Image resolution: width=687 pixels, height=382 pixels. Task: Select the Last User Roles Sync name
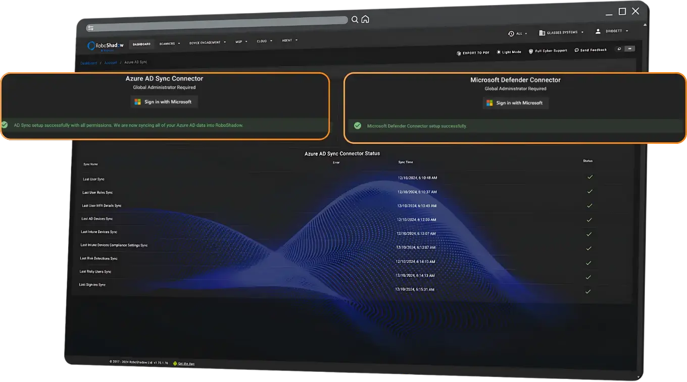click(x=97, y=192)
